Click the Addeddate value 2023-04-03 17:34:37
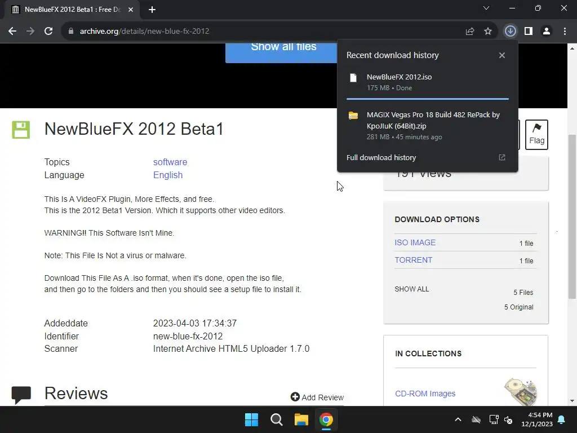Viewport: 577px width, 433px height. coord(194,323)
